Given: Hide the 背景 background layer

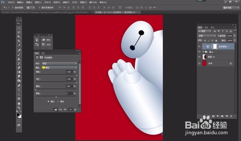Looking at the screenshot, I should (x=199, y=63).
